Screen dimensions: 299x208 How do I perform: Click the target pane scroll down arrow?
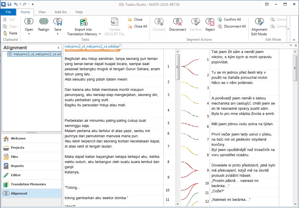[295, 204]
